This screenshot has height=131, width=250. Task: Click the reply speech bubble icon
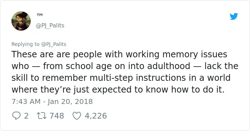[16, 116]
